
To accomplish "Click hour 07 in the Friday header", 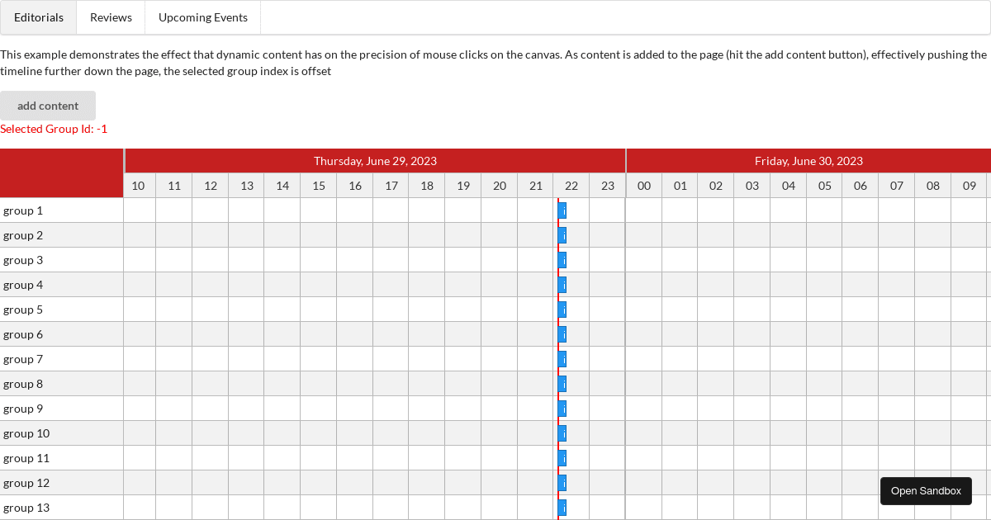I will pyautogui.click(x=897, y=186).
